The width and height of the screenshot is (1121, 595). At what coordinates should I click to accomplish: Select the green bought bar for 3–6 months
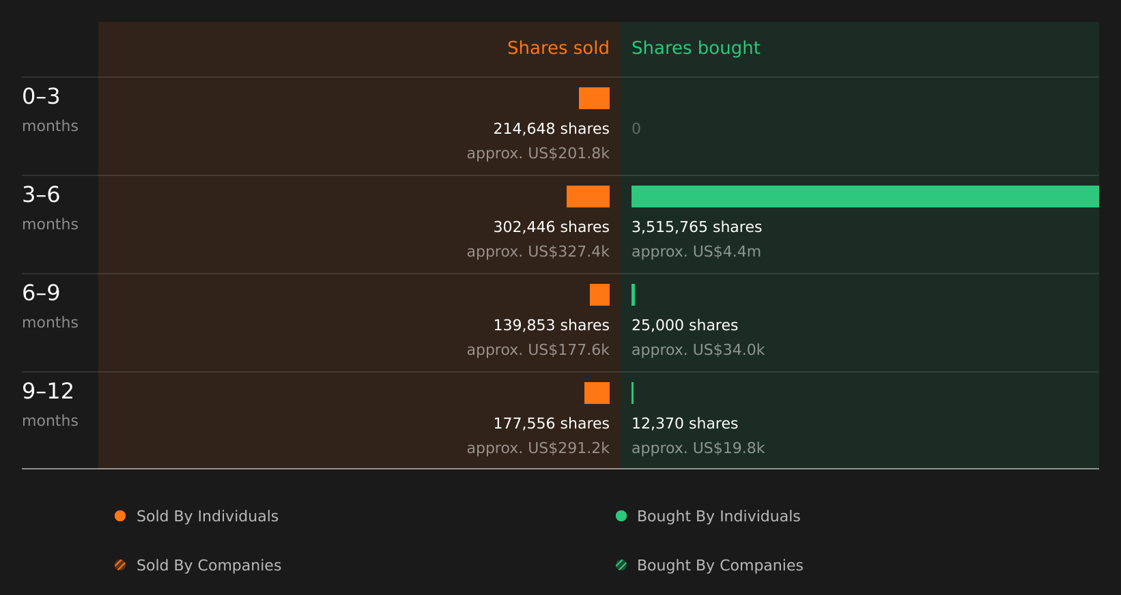865,197
